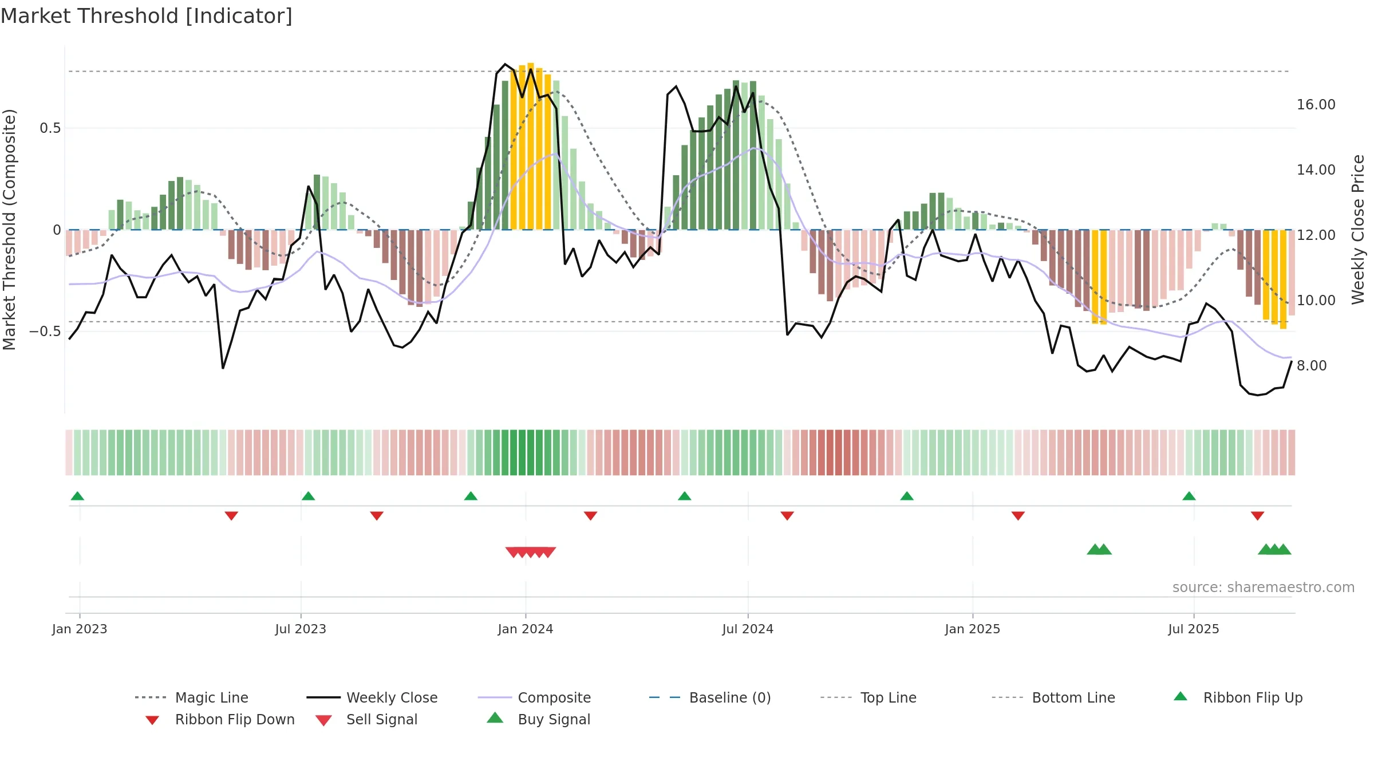Click the red ribbon flip down marker in May 2023

(231, 515)
